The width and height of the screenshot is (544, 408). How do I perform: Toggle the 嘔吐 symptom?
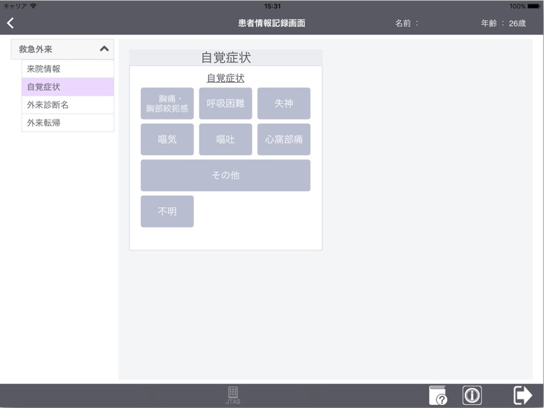[x=226, y=139]
